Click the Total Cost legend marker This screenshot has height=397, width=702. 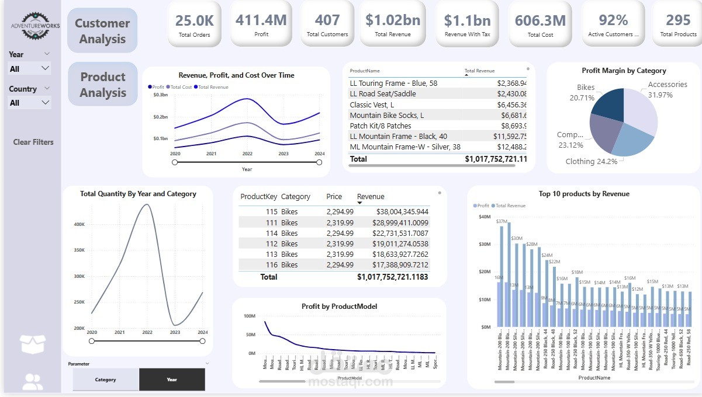click(168, 87)
